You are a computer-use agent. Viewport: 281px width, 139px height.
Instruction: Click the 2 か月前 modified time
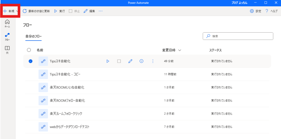(169, 114)
